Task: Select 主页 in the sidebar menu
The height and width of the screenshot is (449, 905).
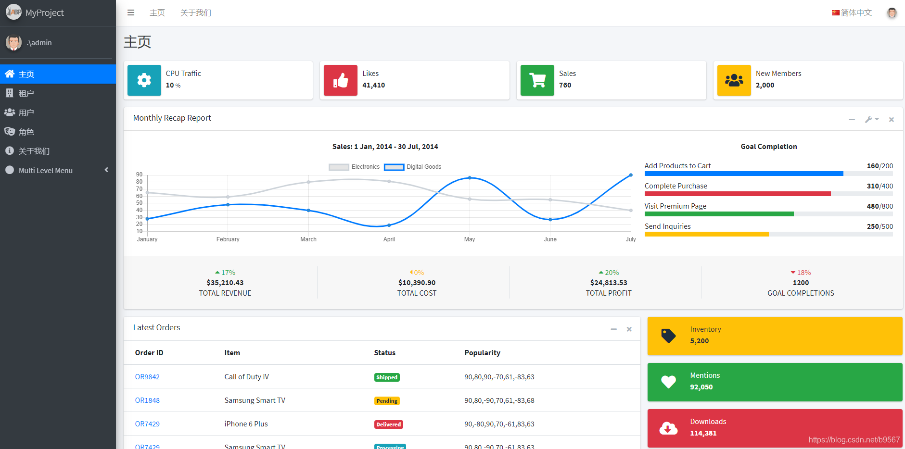Action: (x=58, y=74)
